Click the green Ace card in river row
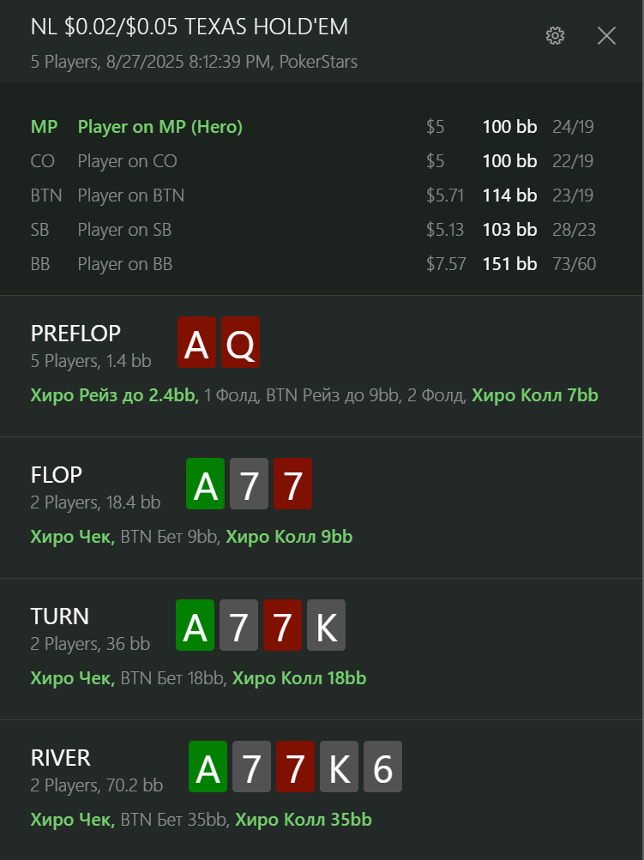 [208, 767]
